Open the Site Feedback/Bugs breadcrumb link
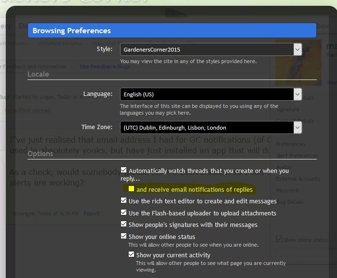Viewport: 337px width, 278px height. point(105,66)
